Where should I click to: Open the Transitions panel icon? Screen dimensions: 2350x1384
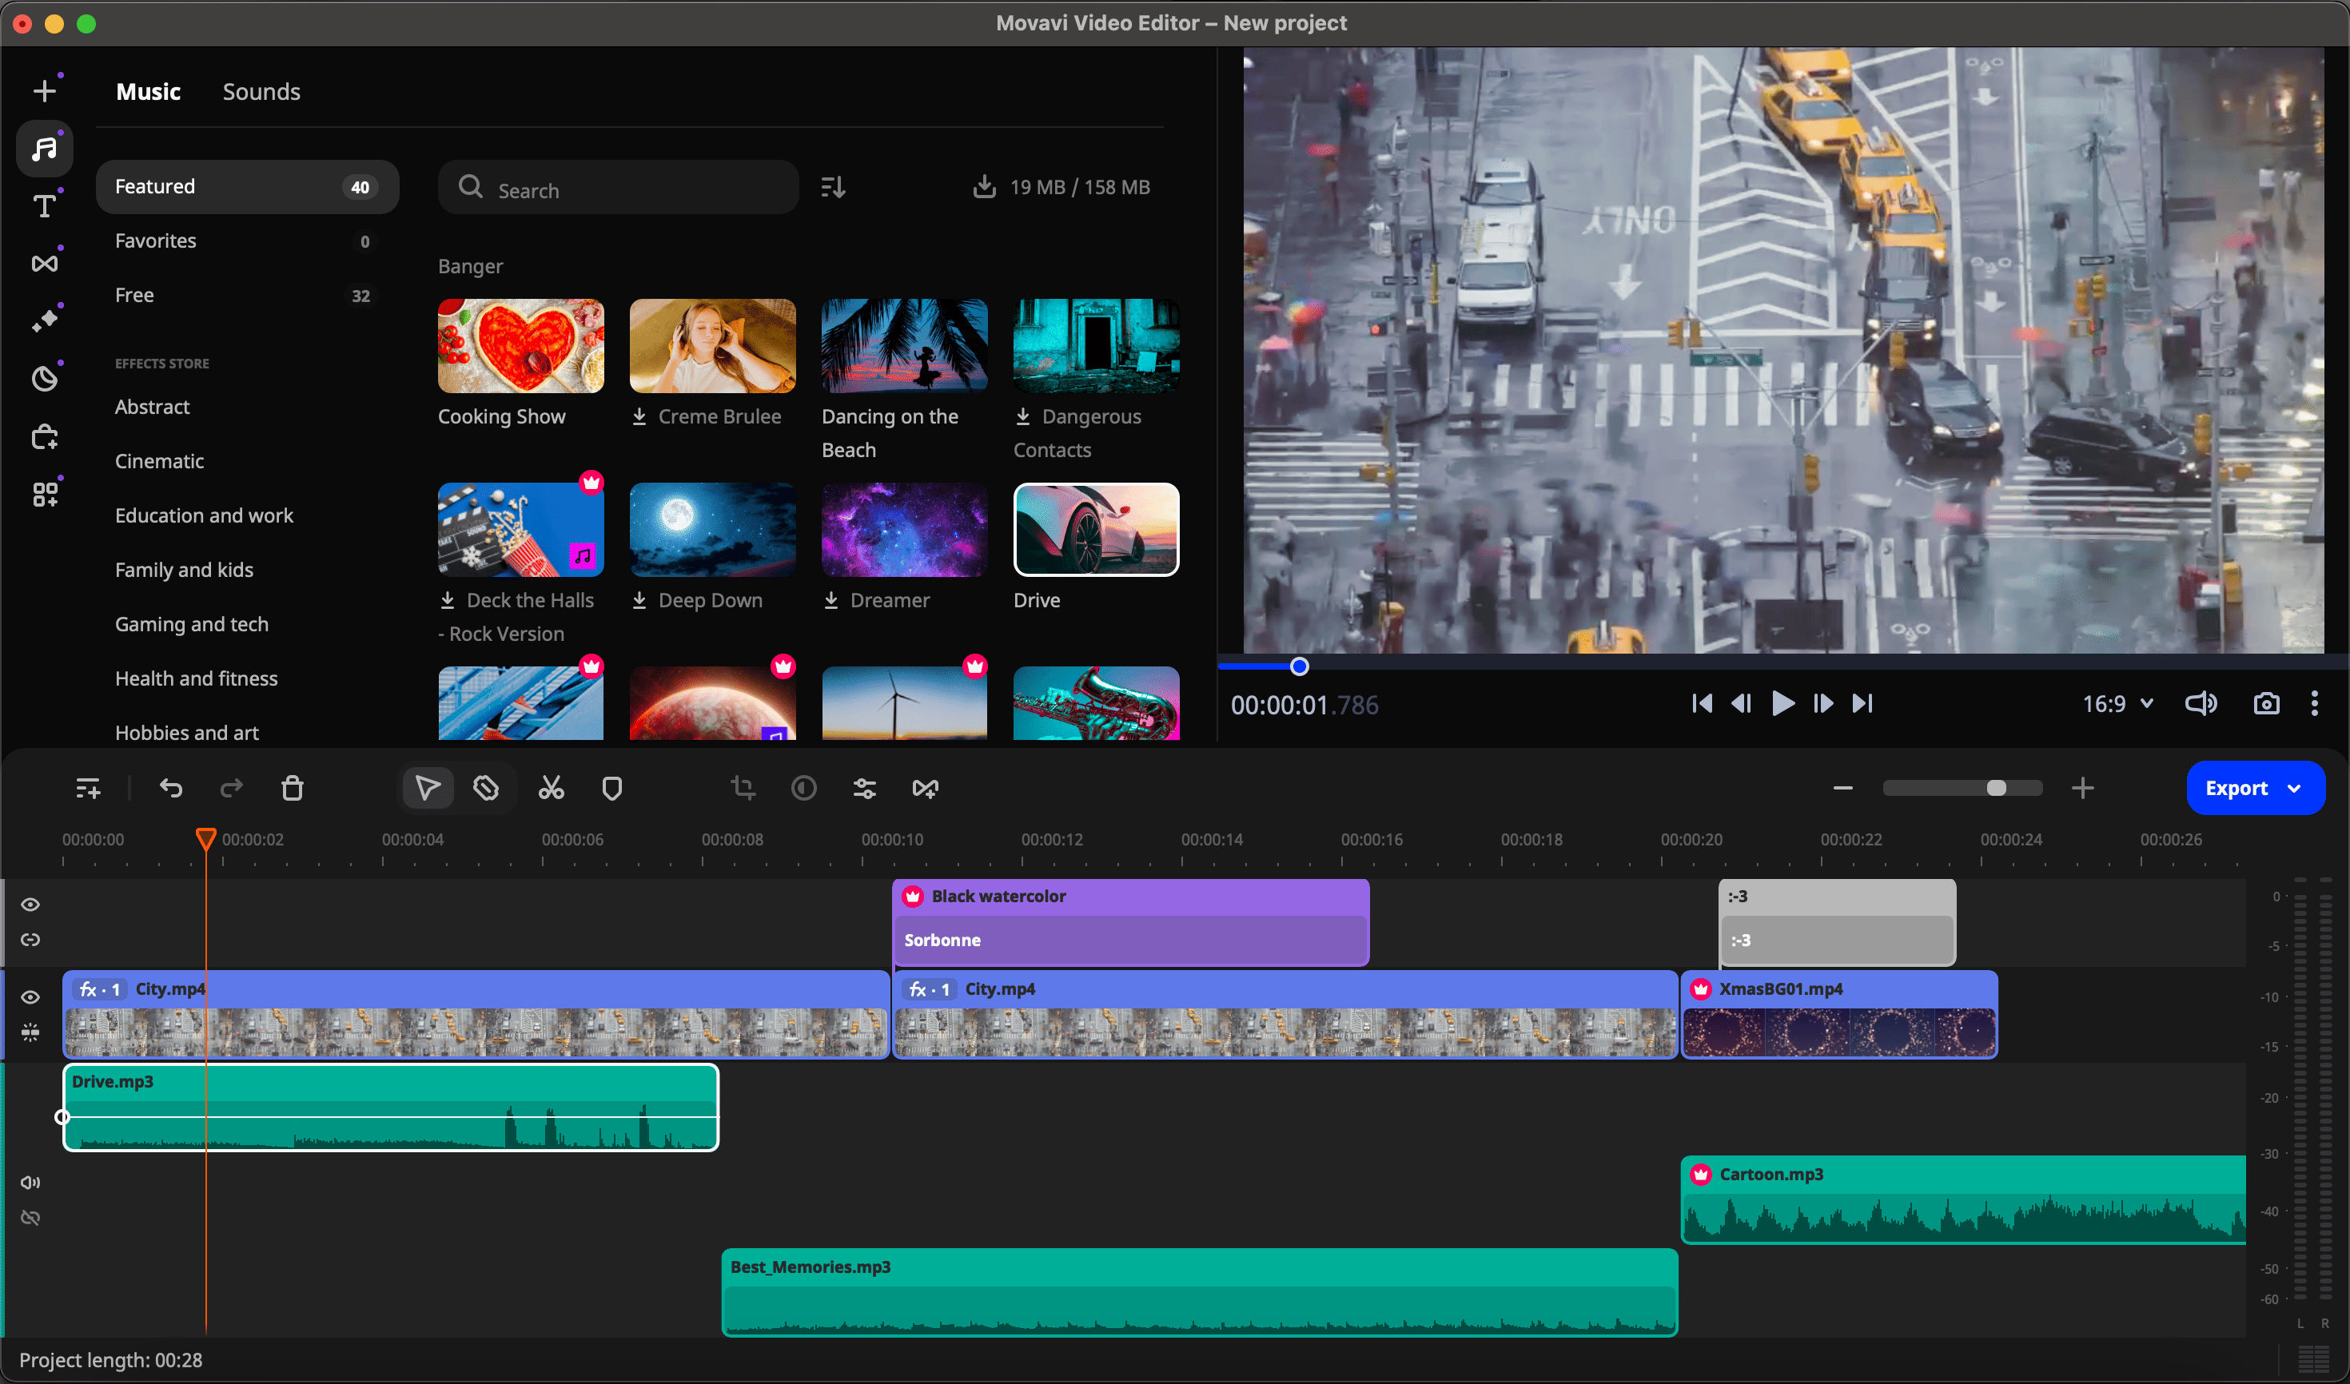point(44,263)
